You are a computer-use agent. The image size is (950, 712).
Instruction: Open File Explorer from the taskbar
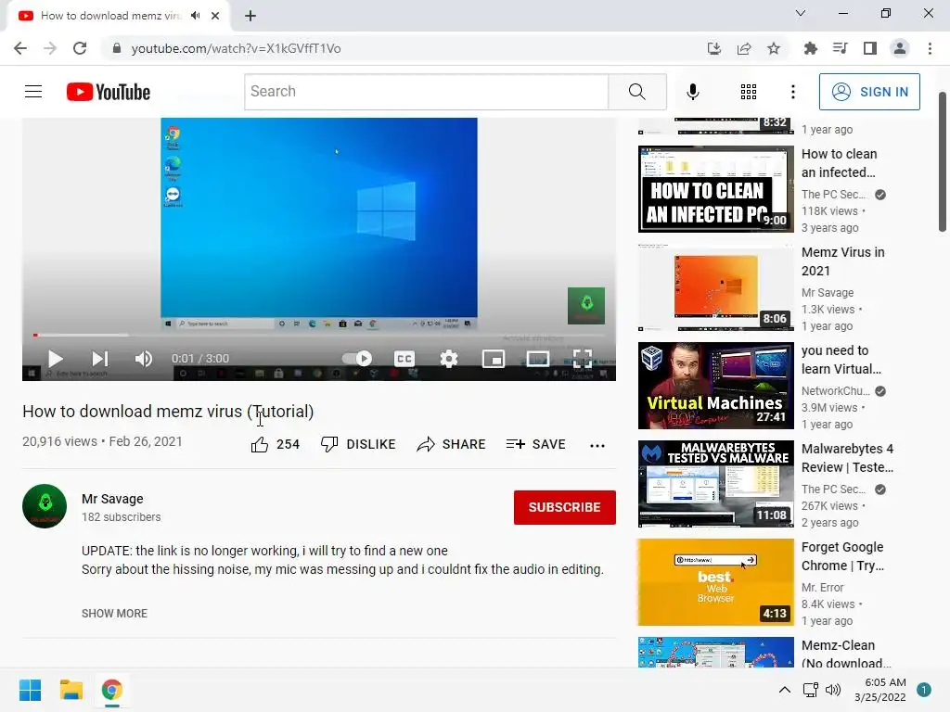tap(71, 690)
